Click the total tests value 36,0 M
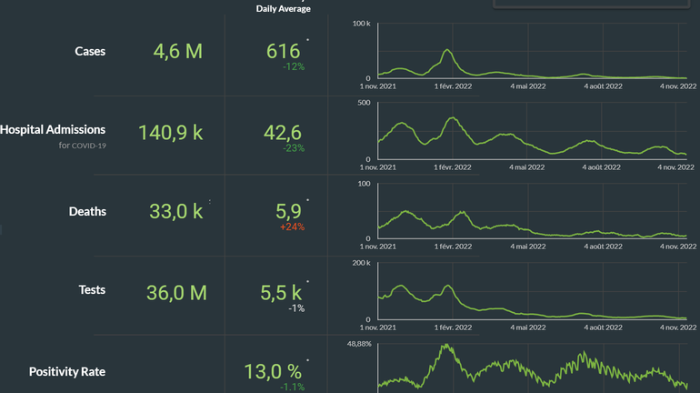This screenshot has width=700, height=393. 176,293
